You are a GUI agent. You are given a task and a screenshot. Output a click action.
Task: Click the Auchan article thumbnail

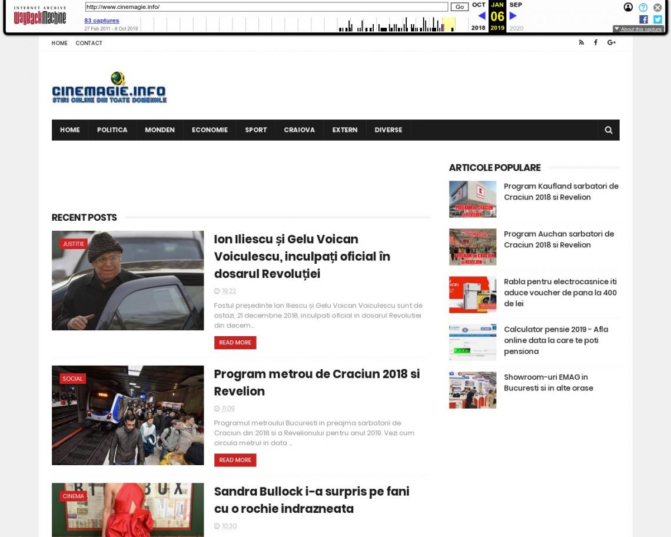473,247
